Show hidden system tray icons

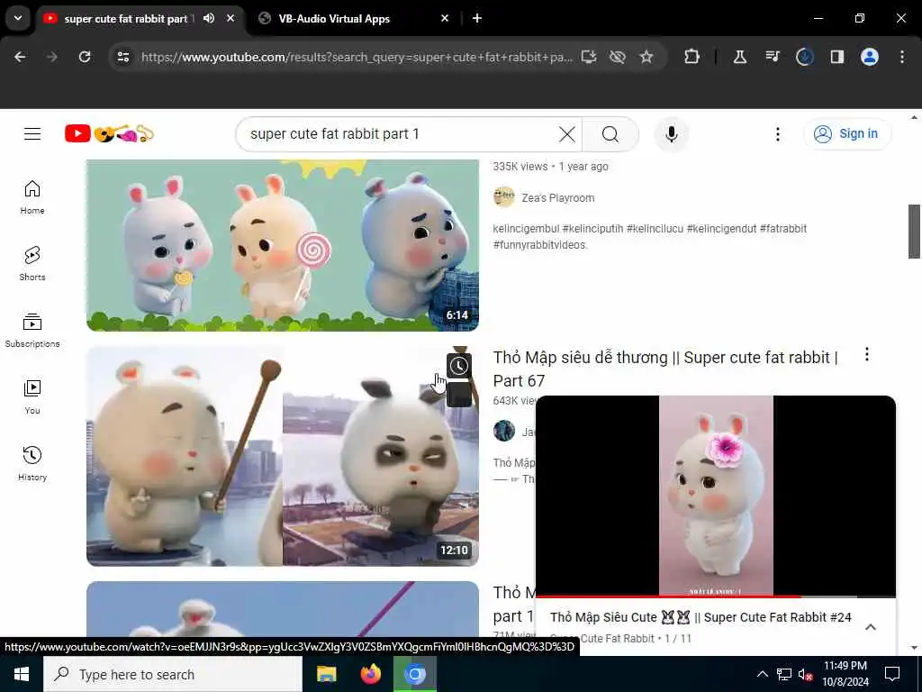[762, 674]
